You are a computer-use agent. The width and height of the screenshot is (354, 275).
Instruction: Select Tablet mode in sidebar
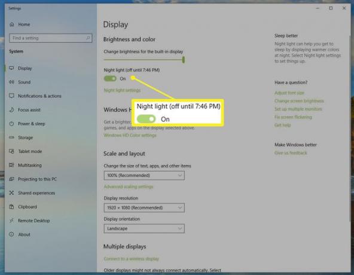tap(30, 151)
